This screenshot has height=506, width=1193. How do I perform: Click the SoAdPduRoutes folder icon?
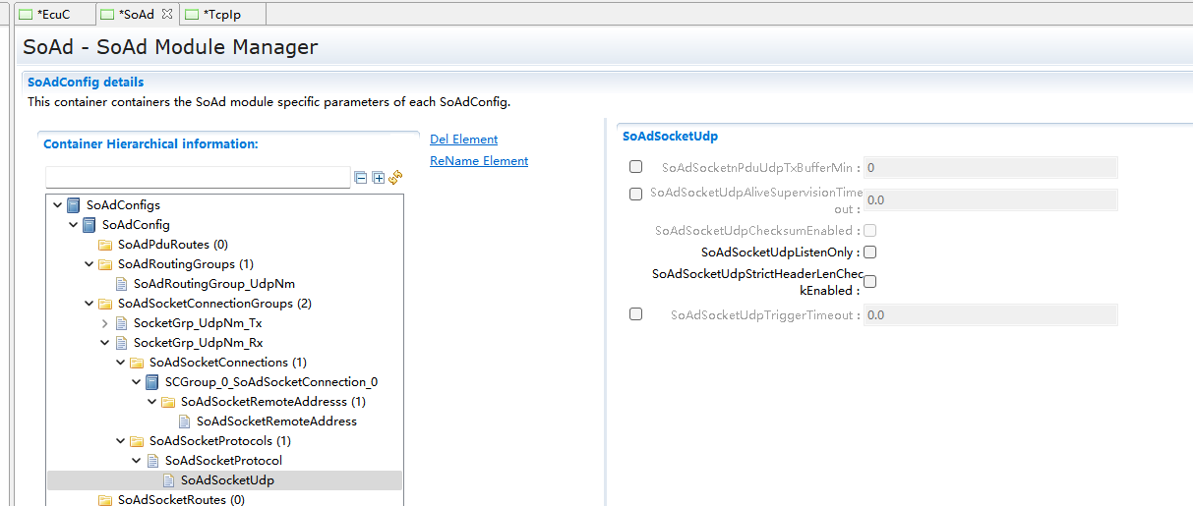tap(105, 245)
